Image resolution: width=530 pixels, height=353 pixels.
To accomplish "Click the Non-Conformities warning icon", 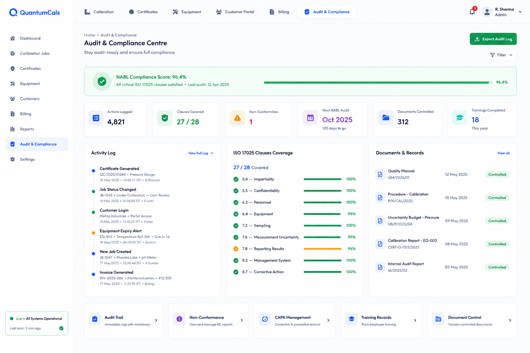I will coord(237,118).
